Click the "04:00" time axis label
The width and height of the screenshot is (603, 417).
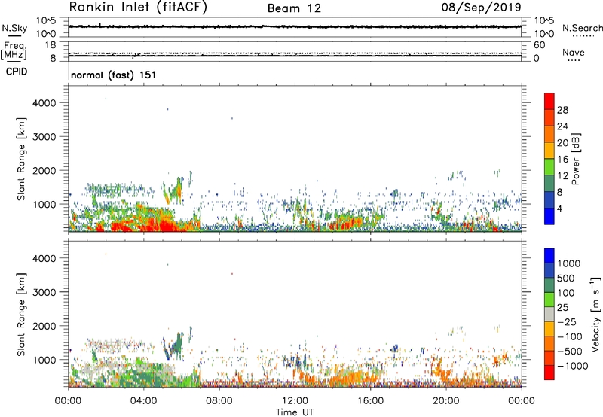click(143, 401)
